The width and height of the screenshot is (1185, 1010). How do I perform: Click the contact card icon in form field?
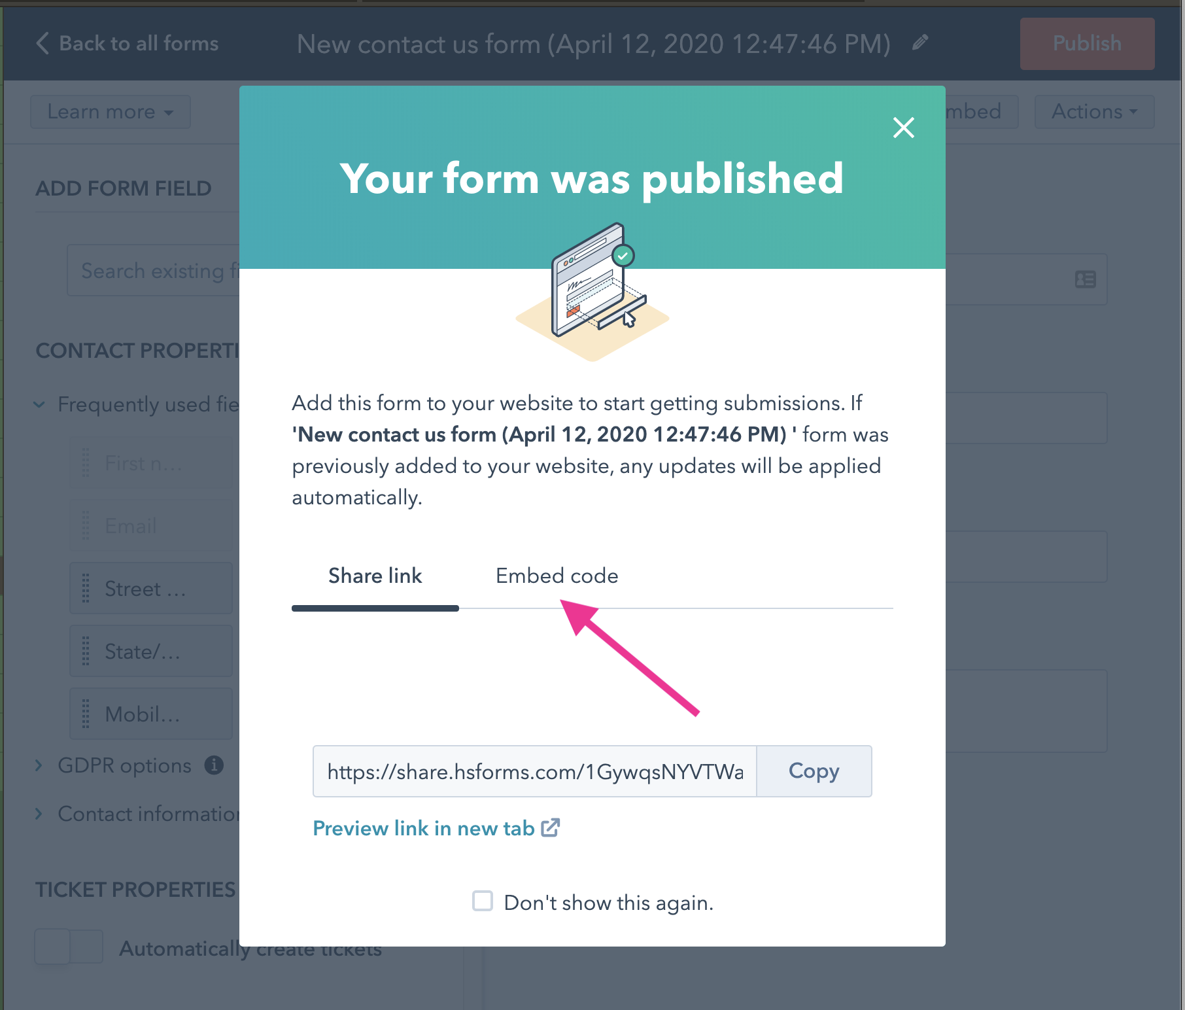1086,279
